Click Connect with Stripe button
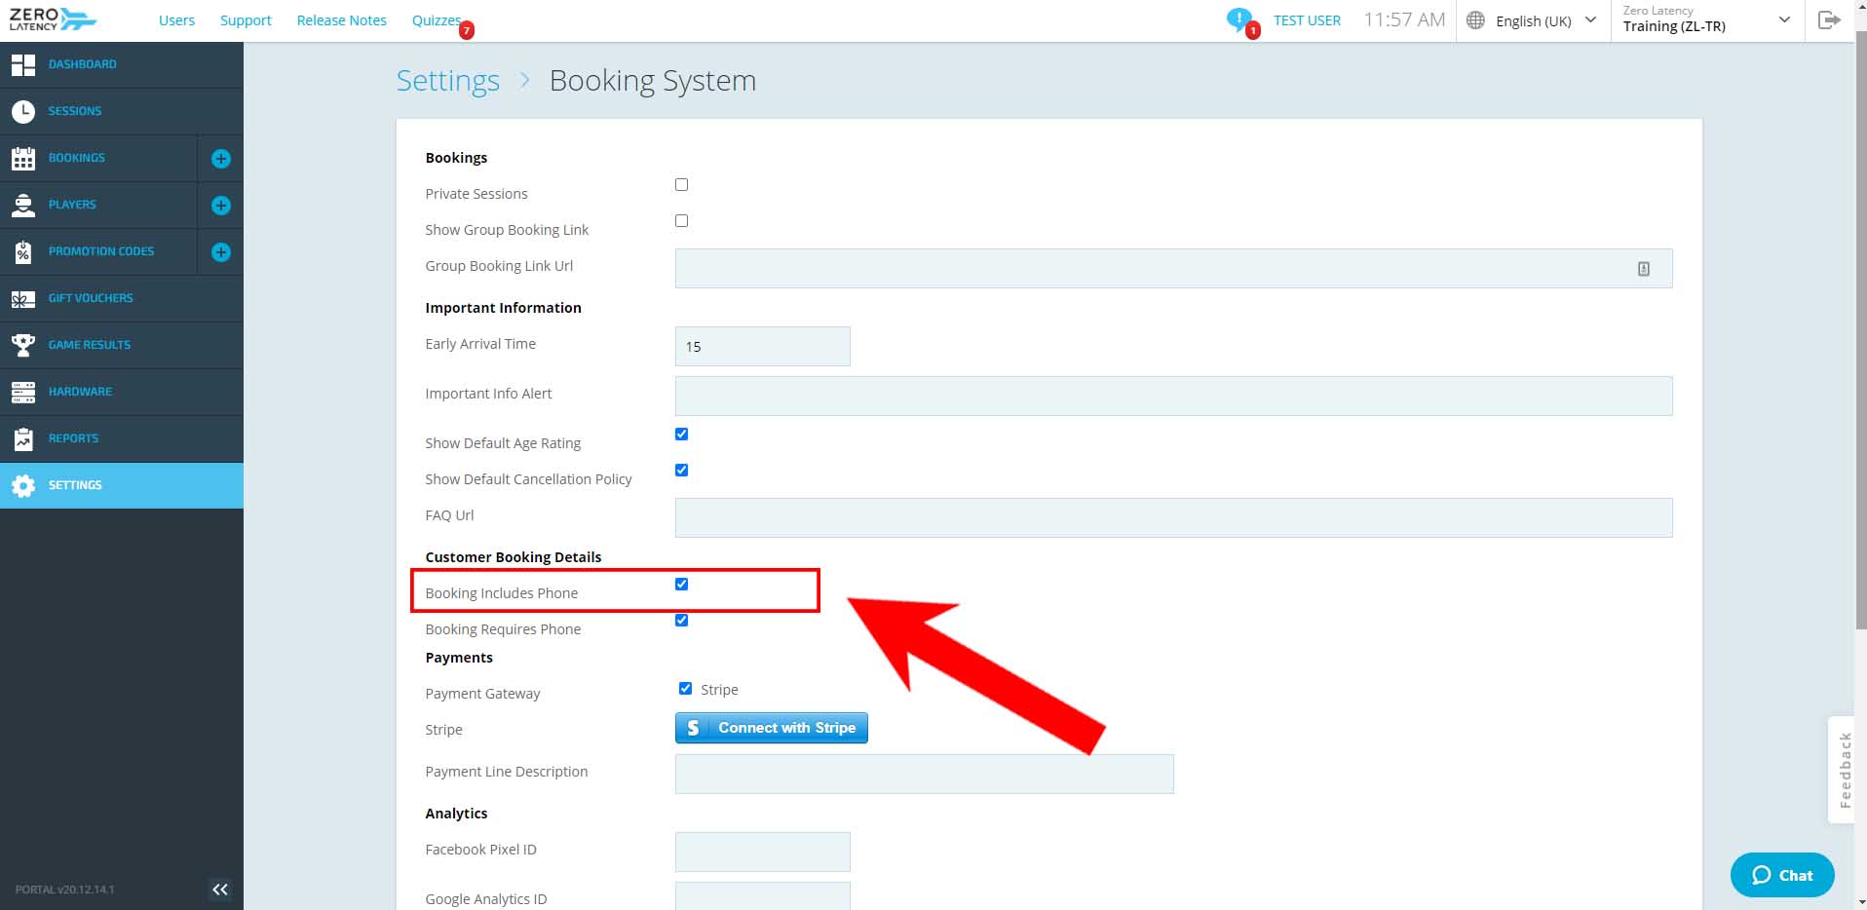Image resolution: width=1867 pixels, height=910 pixels. click(x=771, y=728)
